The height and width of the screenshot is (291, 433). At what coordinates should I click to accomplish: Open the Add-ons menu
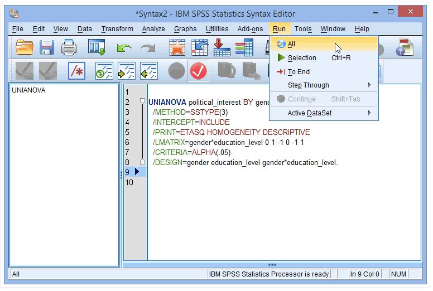pos(250,29)
